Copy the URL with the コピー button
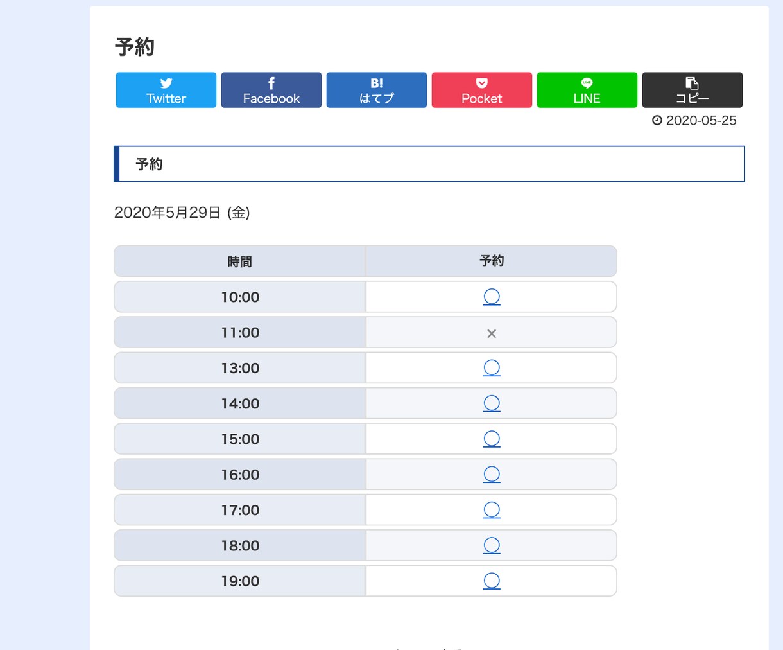Screen dimensions: 783x650 pyautogui.click(x=693, y=90)
